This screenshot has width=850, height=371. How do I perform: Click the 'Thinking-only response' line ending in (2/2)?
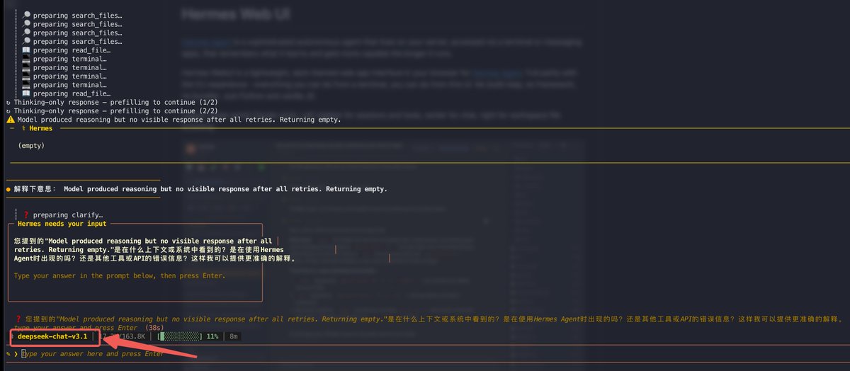(111, 111)
